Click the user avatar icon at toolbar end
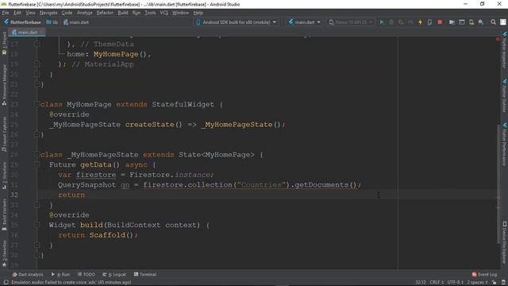 [x=502, y=22]
